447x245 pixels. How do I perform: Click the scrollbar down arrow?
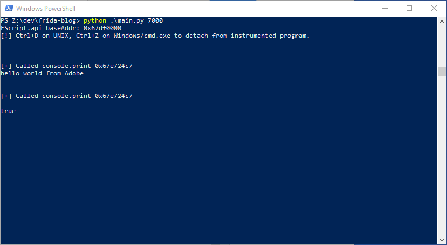tap(442, 240)
